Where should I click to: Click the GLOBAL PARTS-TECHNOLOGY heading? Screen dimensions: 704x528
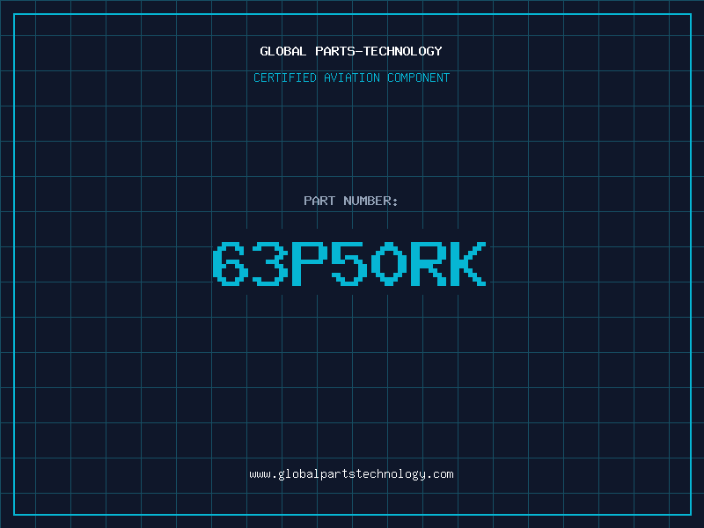tap(351, 51)
